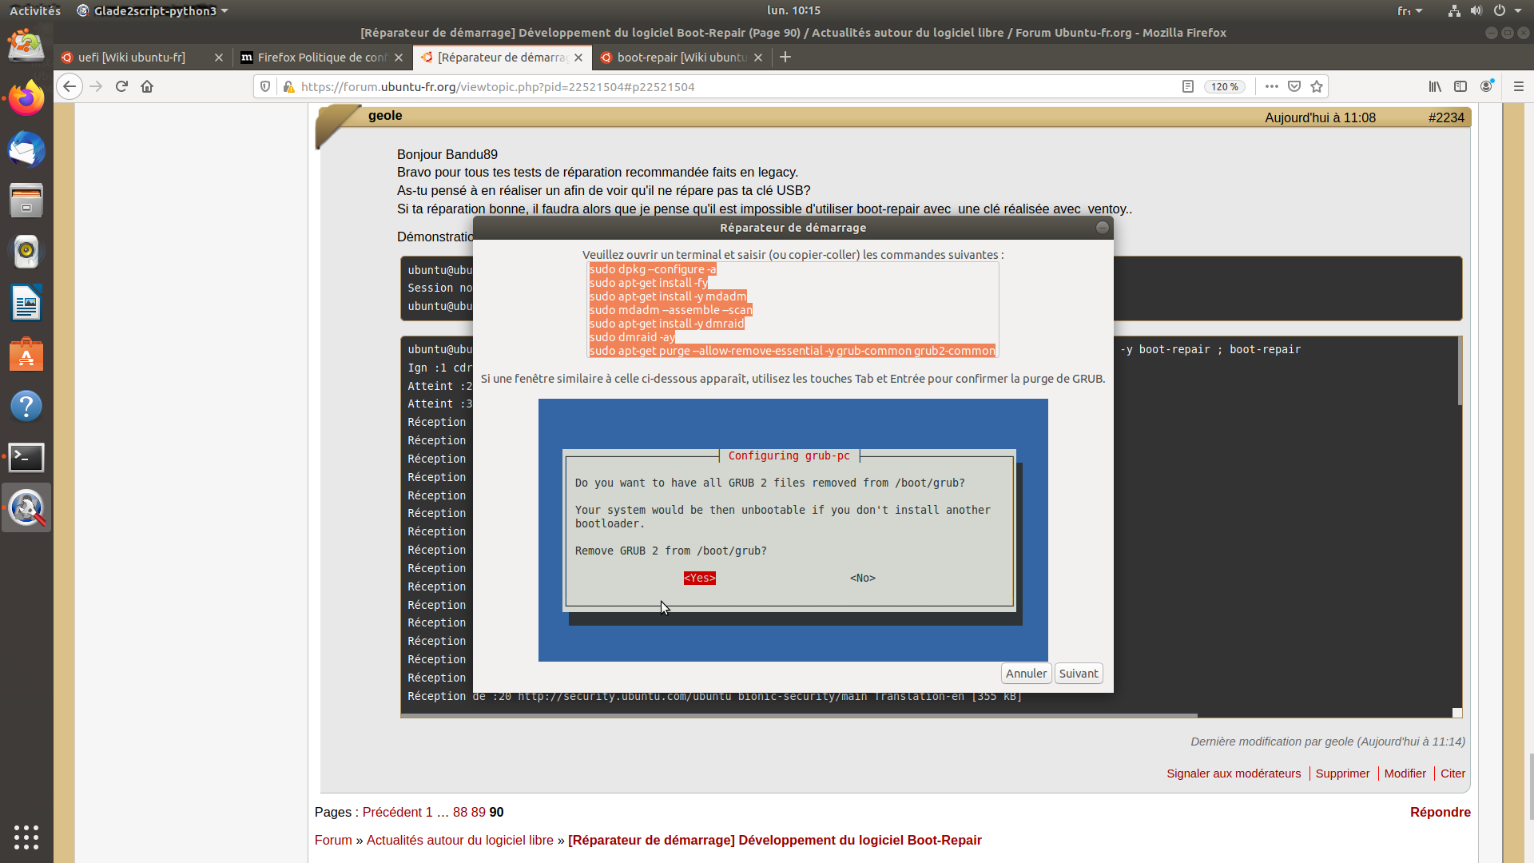Screen dimensions: 1534x863
Task: Go to Firefox home page icon
Action: pyautogui.click(x=147, y=86)
